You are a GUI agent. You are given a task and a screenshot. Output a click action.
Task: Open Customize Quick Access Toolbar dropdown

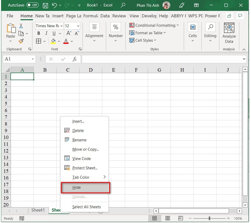click(79, 5)
